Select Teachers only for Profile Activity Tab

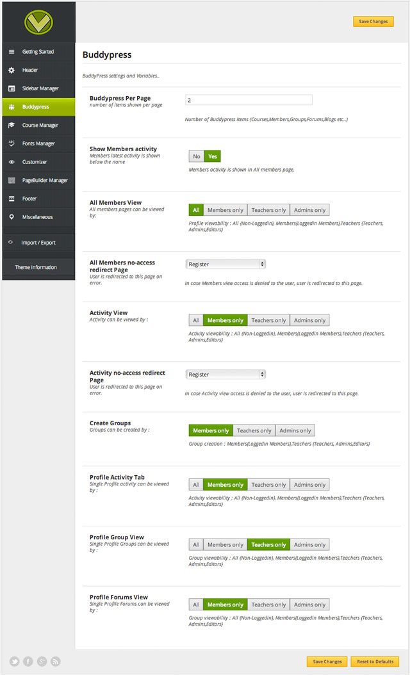(x=268, y=485)
